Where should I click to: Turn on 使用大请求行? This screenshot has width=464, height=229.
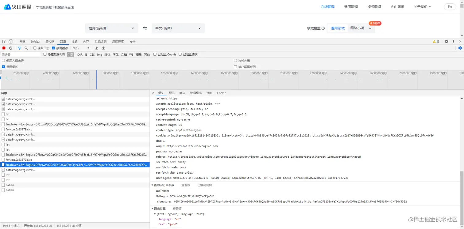tap(3, 61)
